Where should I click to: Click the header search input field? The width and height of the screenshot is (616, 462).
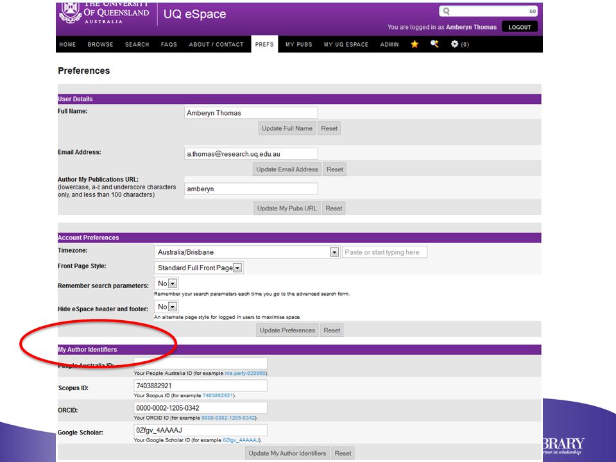[x=489, y=11]
